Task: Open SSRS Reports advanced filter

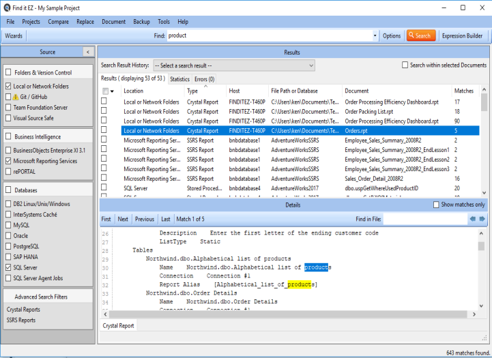Action: (x=21, y=320)
